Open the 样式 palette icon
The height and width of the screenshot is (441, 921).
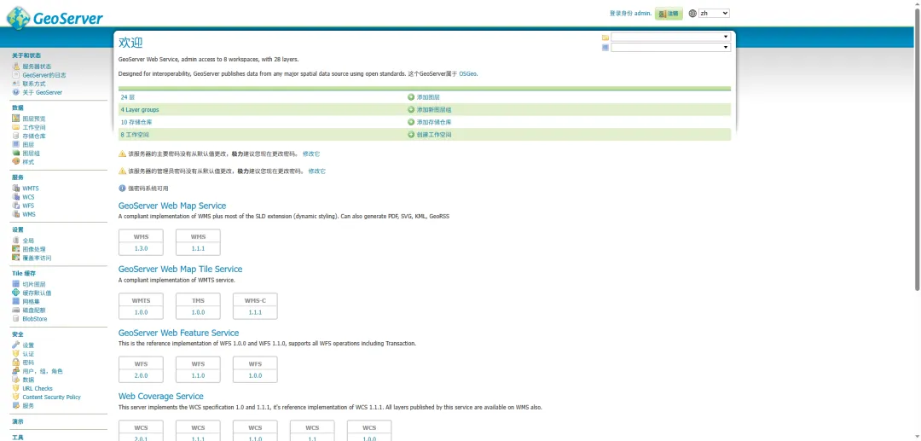coord(16,162)
